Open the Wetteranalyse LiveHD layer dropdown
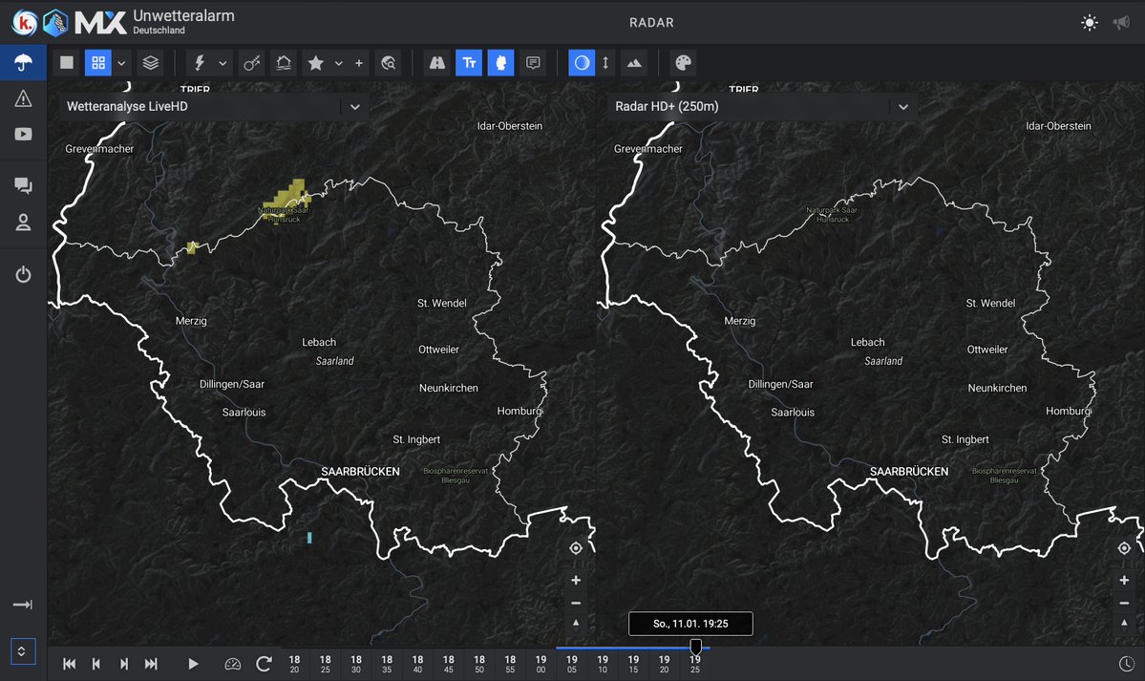Viewport: 1145px width, 681px height. tap(354, 107)
